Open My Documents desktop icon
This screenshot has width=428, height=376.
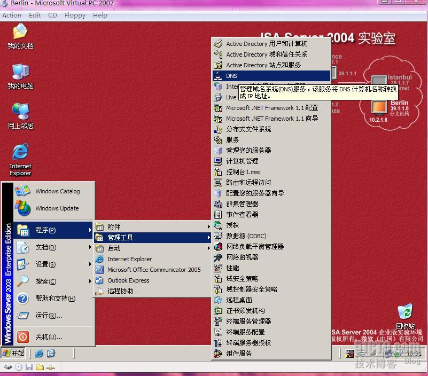point(20,36)
